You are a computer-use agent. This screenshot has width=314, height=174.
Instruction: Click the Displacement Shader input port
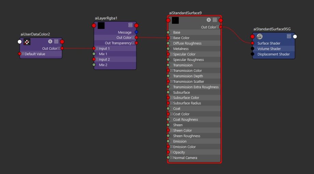253,54
